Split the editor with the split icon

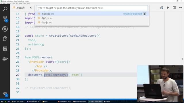(174, 8)
